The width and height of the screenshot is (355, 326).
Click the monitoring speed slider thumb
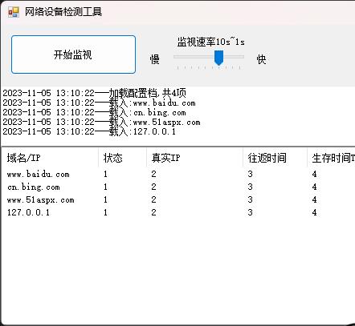click(x=218, y=58)
